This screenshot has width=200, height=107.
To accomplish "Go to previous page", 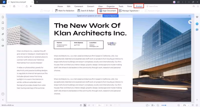I will tap(93, 105).
